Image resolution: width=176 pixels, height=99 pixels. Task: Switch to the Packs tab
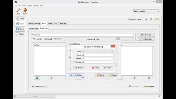[x=44, y=23]
